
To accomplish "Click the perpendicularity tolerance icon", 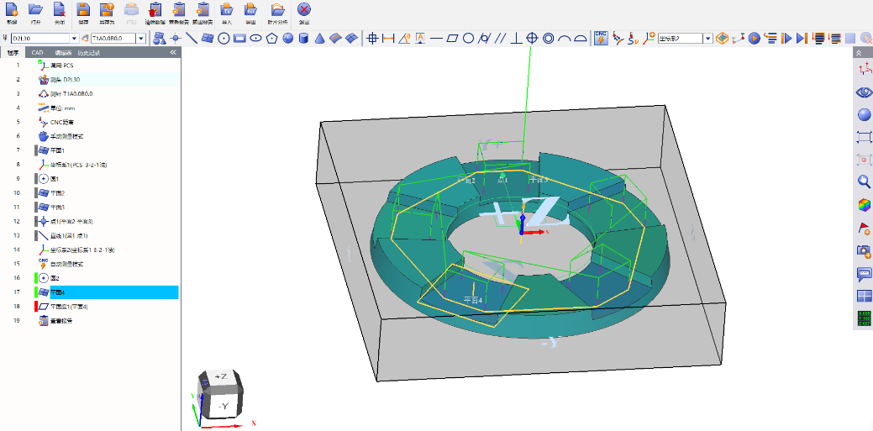I will point(517,38).
